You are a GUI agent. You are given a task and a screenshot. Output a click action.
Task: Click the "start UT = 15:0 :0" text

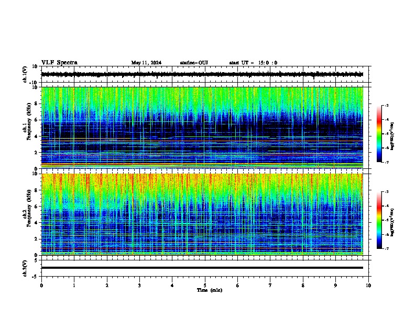253,63
